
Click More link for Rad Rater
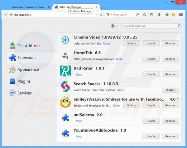(x=79, y=74)
